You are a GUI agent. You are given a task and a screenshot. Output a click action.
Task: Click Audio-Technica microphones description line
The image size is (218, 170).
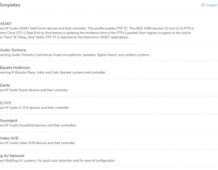point(75,55)
